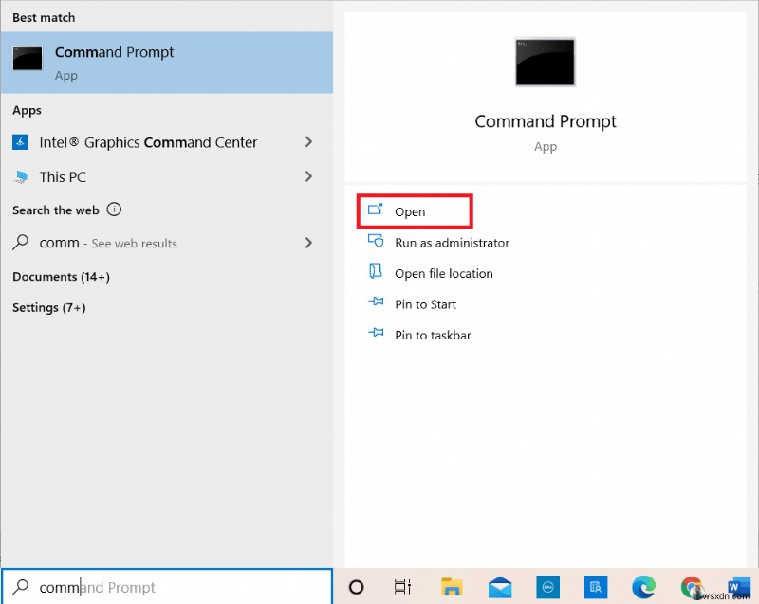Click Pin to taskbar option

434,335
